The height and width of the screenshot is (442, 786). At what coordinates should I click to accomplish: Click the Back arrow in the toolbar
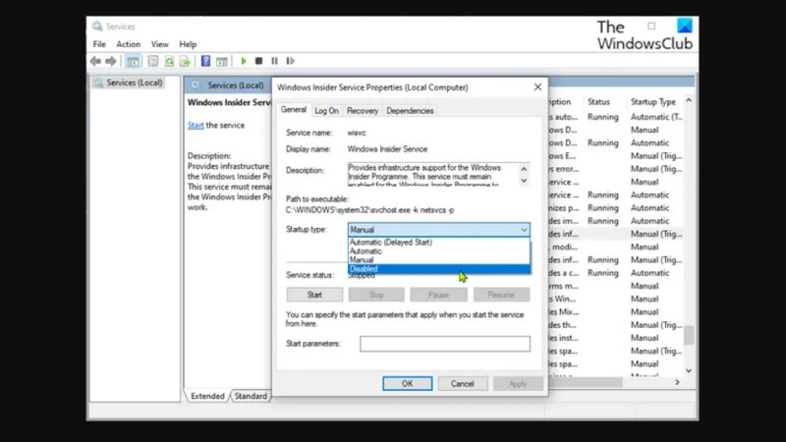click(x=95, y=61)
